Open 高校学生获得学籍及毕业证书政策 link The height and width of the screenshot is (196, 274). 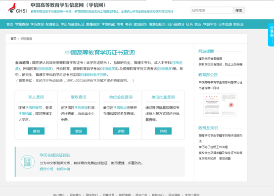[x=221, y=153]
